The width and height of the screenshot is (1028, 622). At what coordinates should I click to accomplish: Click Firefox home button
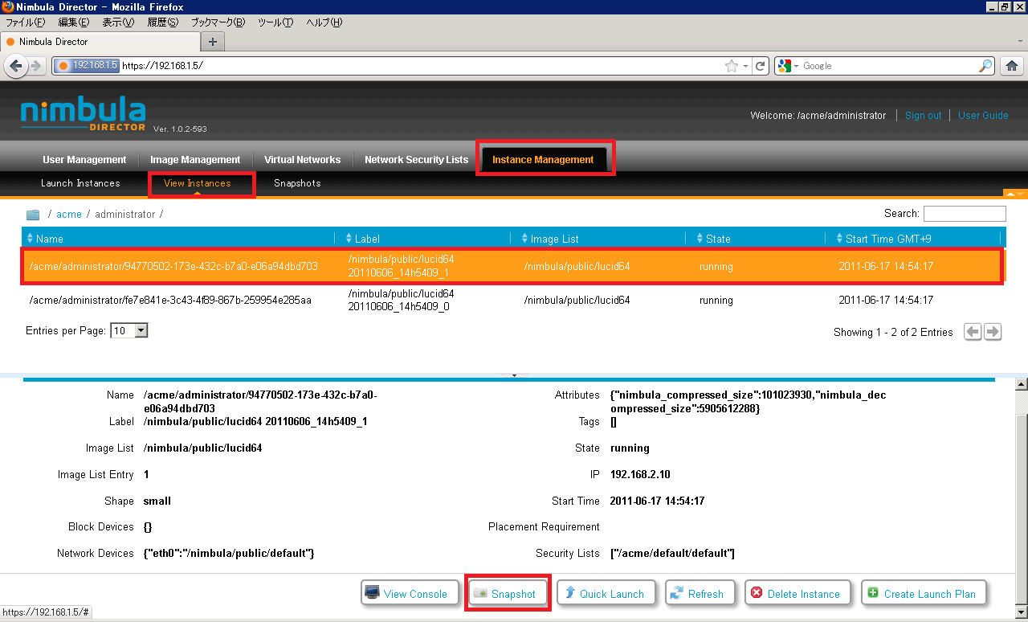point(1012,66)
